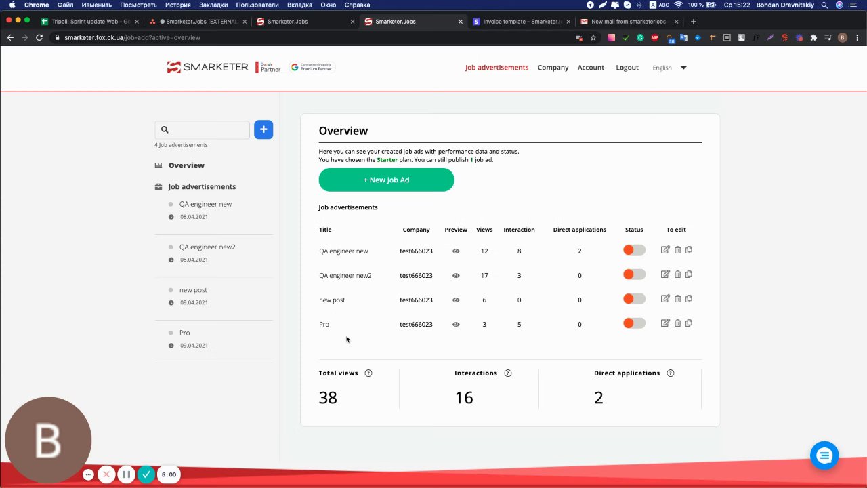Click the blue plus add job button
Screen dimensions: 867x488
click(263, 129)
